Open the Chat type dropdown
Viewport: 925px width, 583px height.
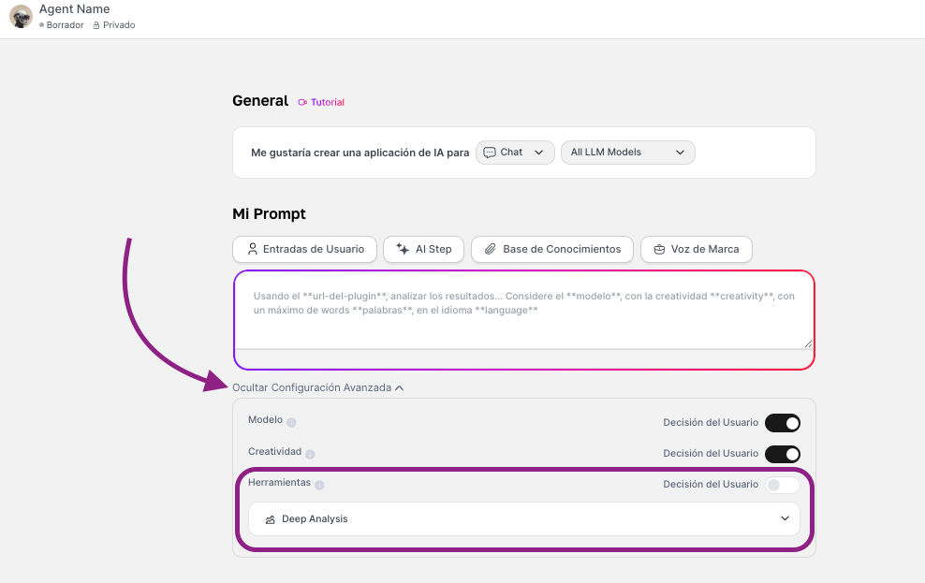515,153
